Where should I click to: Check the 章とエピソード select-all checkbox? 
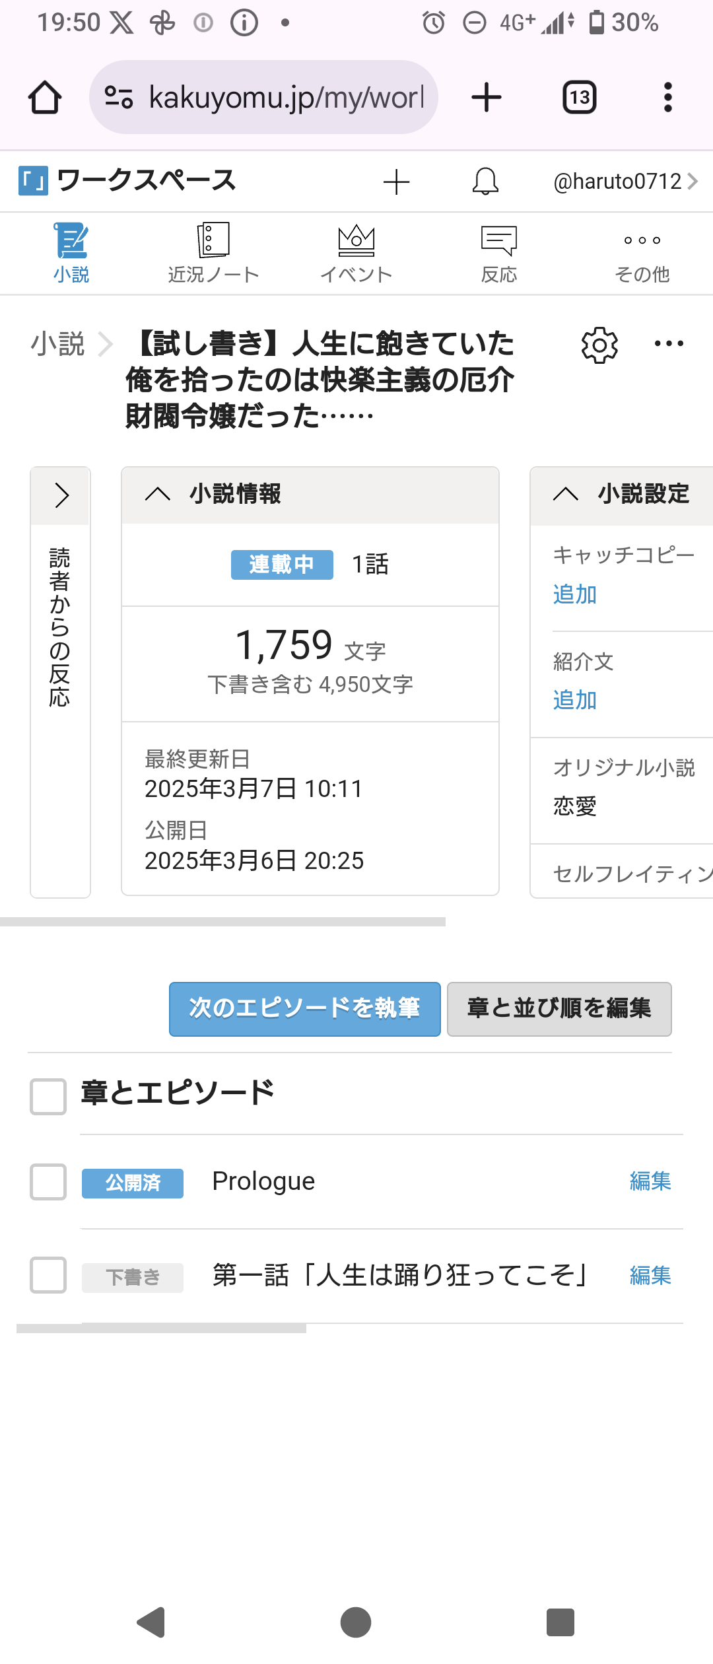[x=48, y=1096]
